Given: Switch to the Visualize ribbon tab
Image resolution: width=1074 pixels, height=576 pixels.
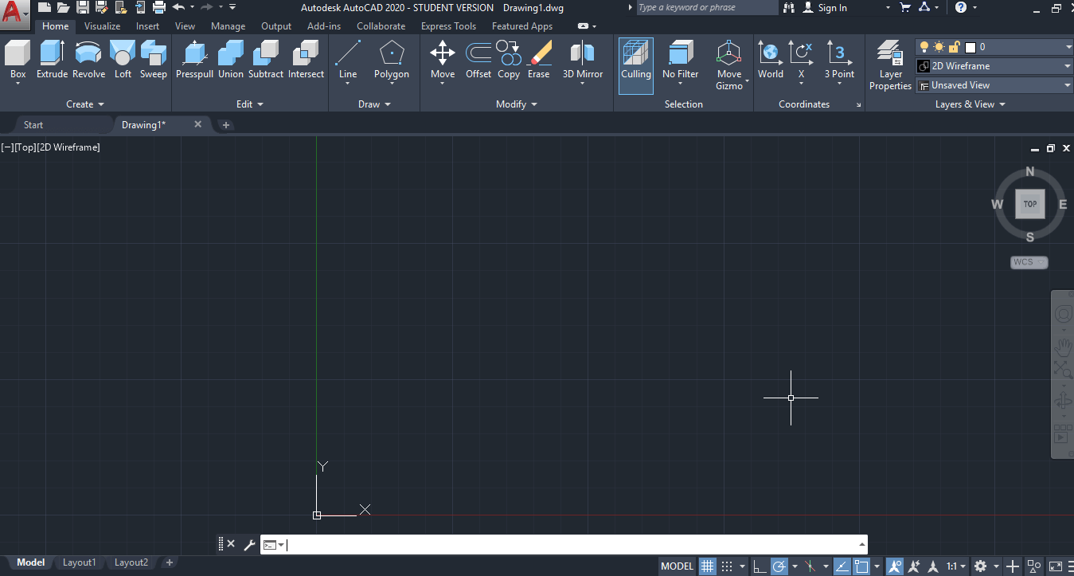Looking at the screenshot, I should [102, 25].
